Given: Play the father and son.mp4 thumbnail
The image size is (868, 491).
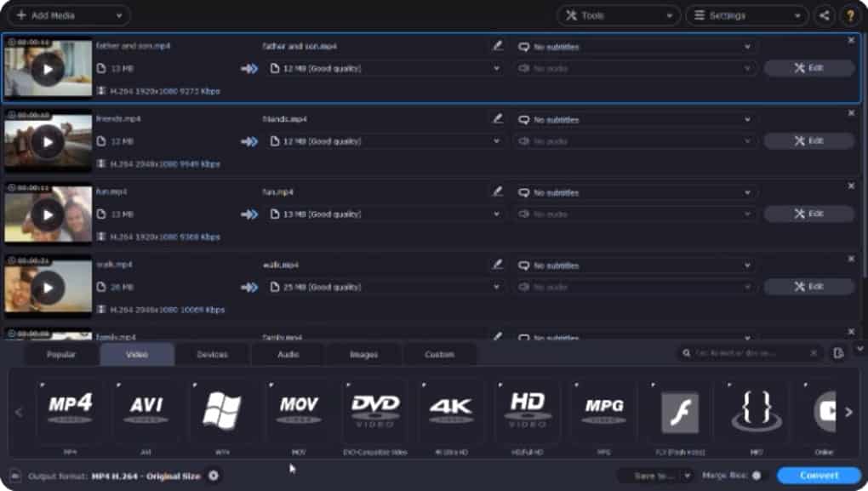Looking at the screenshot, I should pyautogui.click(x=48, y=69).
